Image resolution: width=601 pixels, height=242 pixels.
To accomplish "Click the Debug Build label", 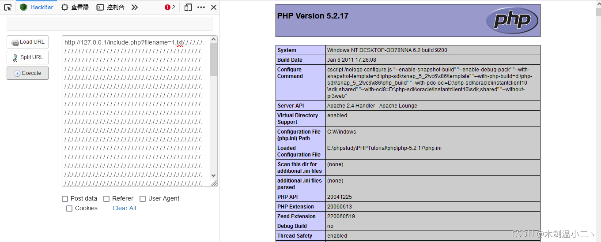I will pos(292,226).
